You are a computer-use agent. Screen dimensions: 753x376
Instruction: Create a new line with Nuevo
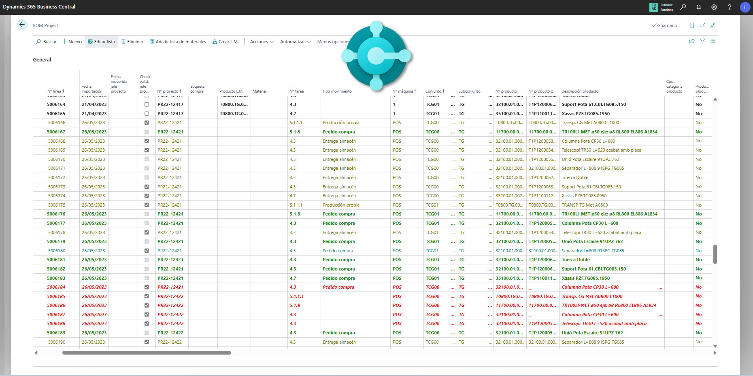(x=72, y=42)
